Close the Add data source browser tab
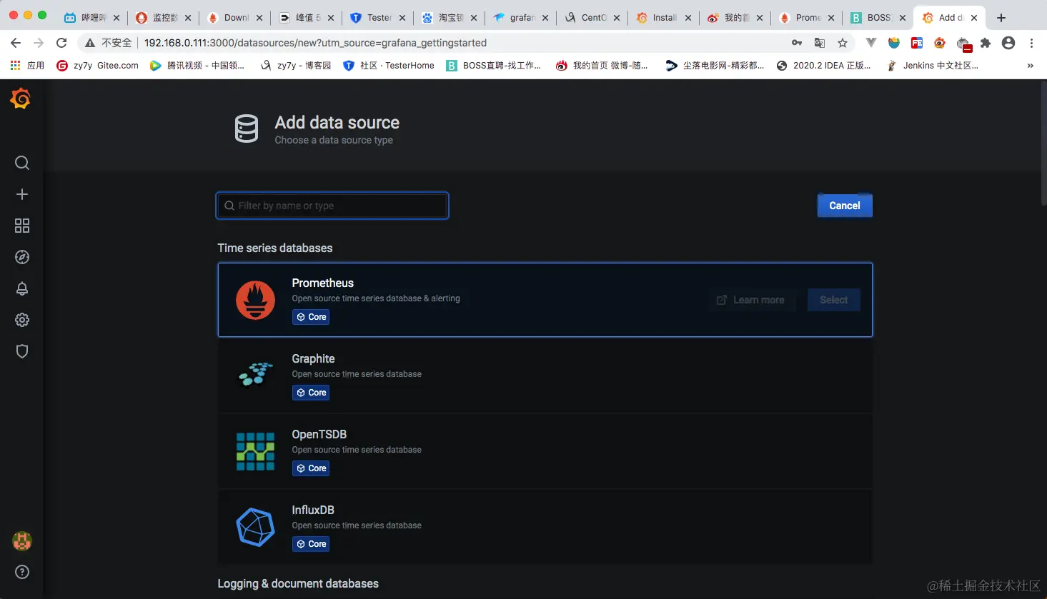The height and width of the screenshot is (599, 1047). [974, 18]
